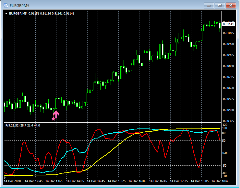
Task: Maximize the EURGBP,M5 chart window
Action: pyautogui.click(x=220, y=5)
